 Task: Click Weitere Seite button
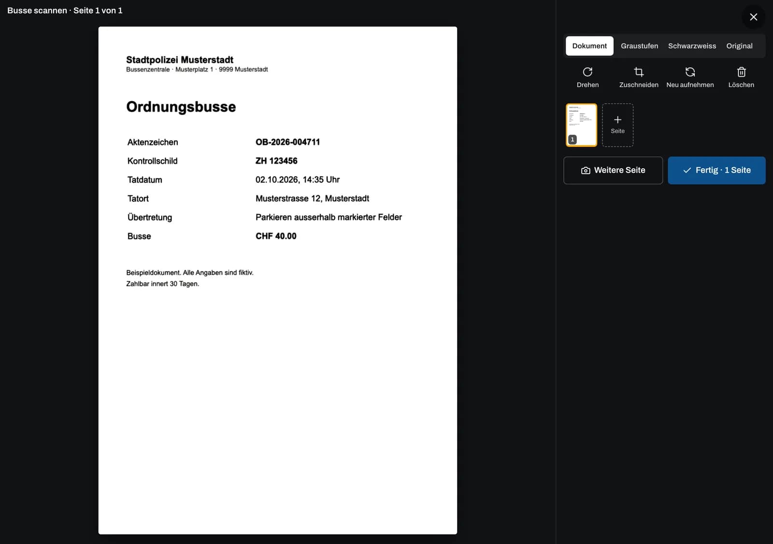pyautogui.click(x=613, y=170)
